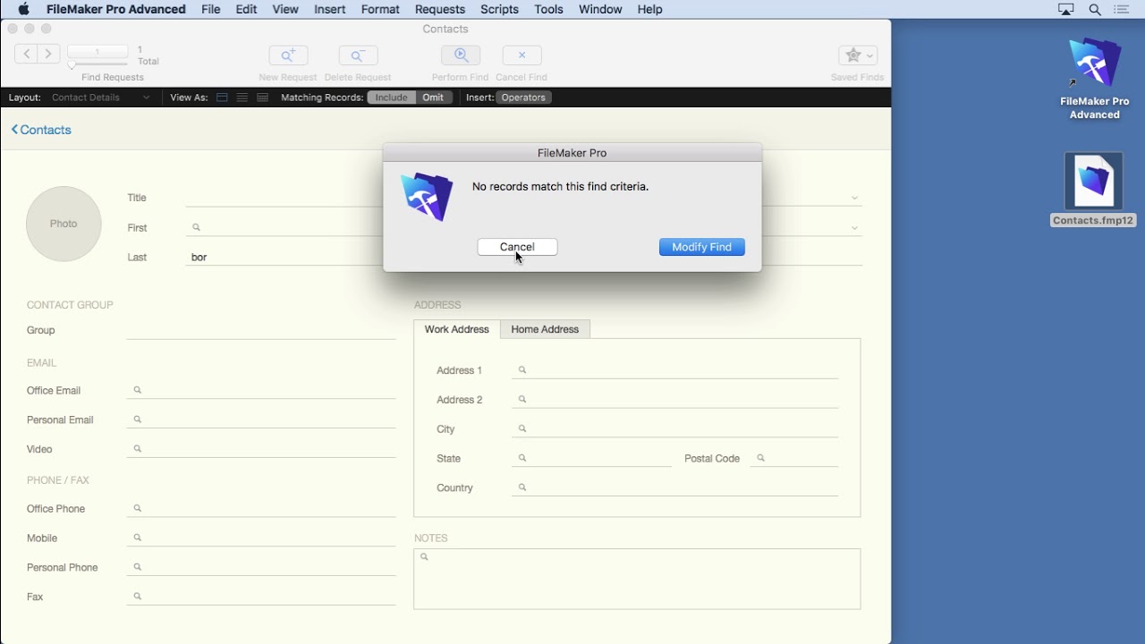Open the Insert menu
The width and height of the screenshot is (1145, 644).
330,9
